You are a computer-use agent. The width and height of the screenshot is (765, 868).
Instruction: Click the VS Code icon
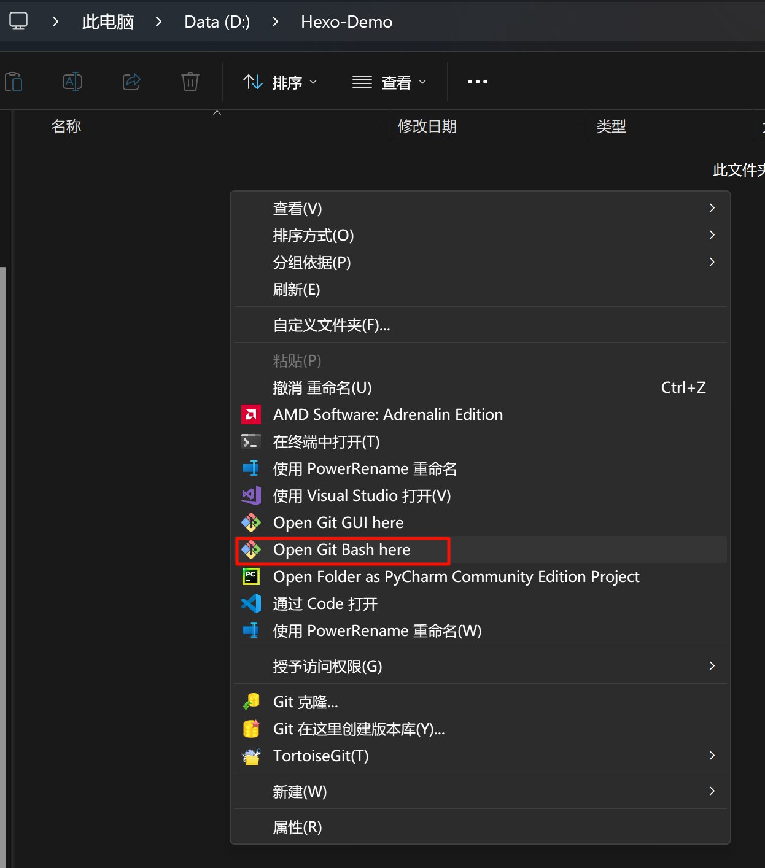coord(250,603)
